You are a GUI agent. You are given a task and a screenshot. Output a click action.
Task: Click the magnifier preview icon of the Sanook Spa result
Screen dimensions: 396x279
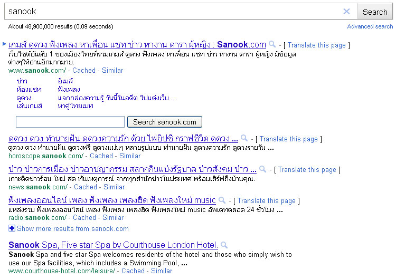[x=224, y=245]
